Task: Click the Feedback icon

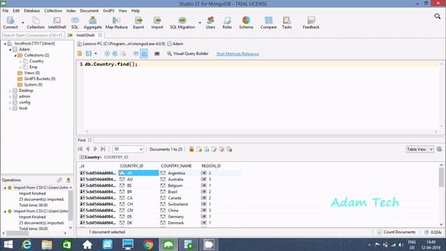Action: 311,23
